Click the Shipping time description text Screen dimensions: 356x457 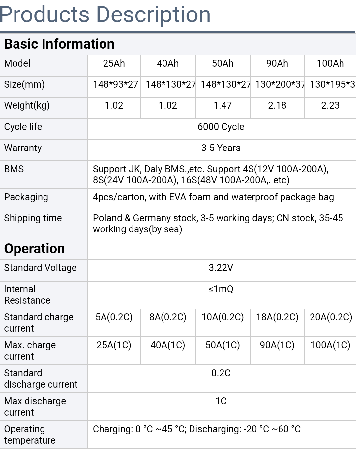[218, 224]
